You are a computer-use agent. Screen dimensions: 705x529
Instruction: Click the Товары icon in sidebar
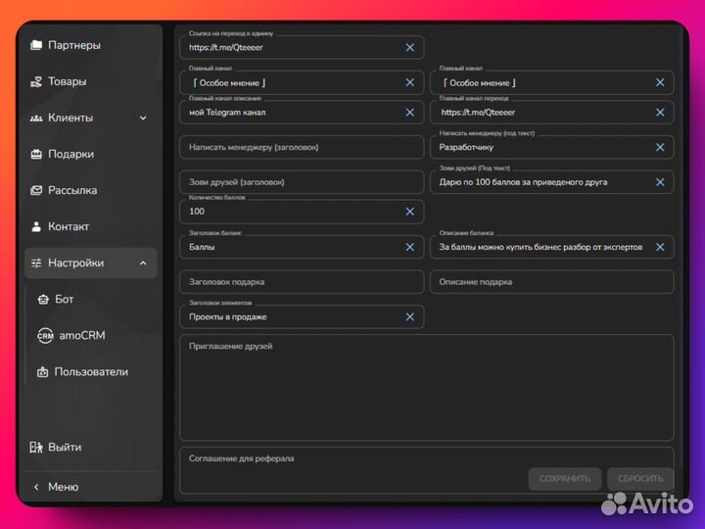point(36,81)
